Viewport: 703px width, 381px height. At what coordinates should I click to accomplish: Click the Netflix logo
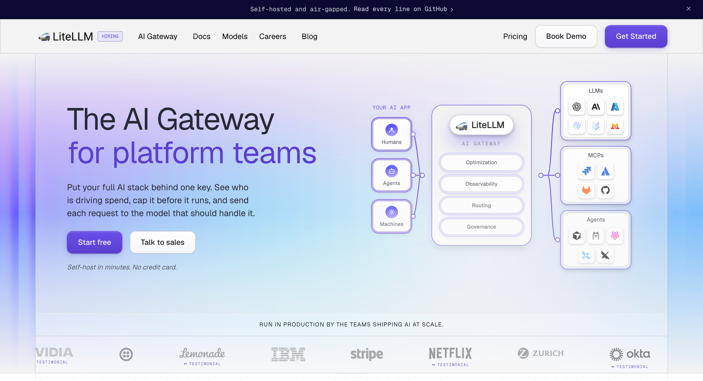pos(450,353)
